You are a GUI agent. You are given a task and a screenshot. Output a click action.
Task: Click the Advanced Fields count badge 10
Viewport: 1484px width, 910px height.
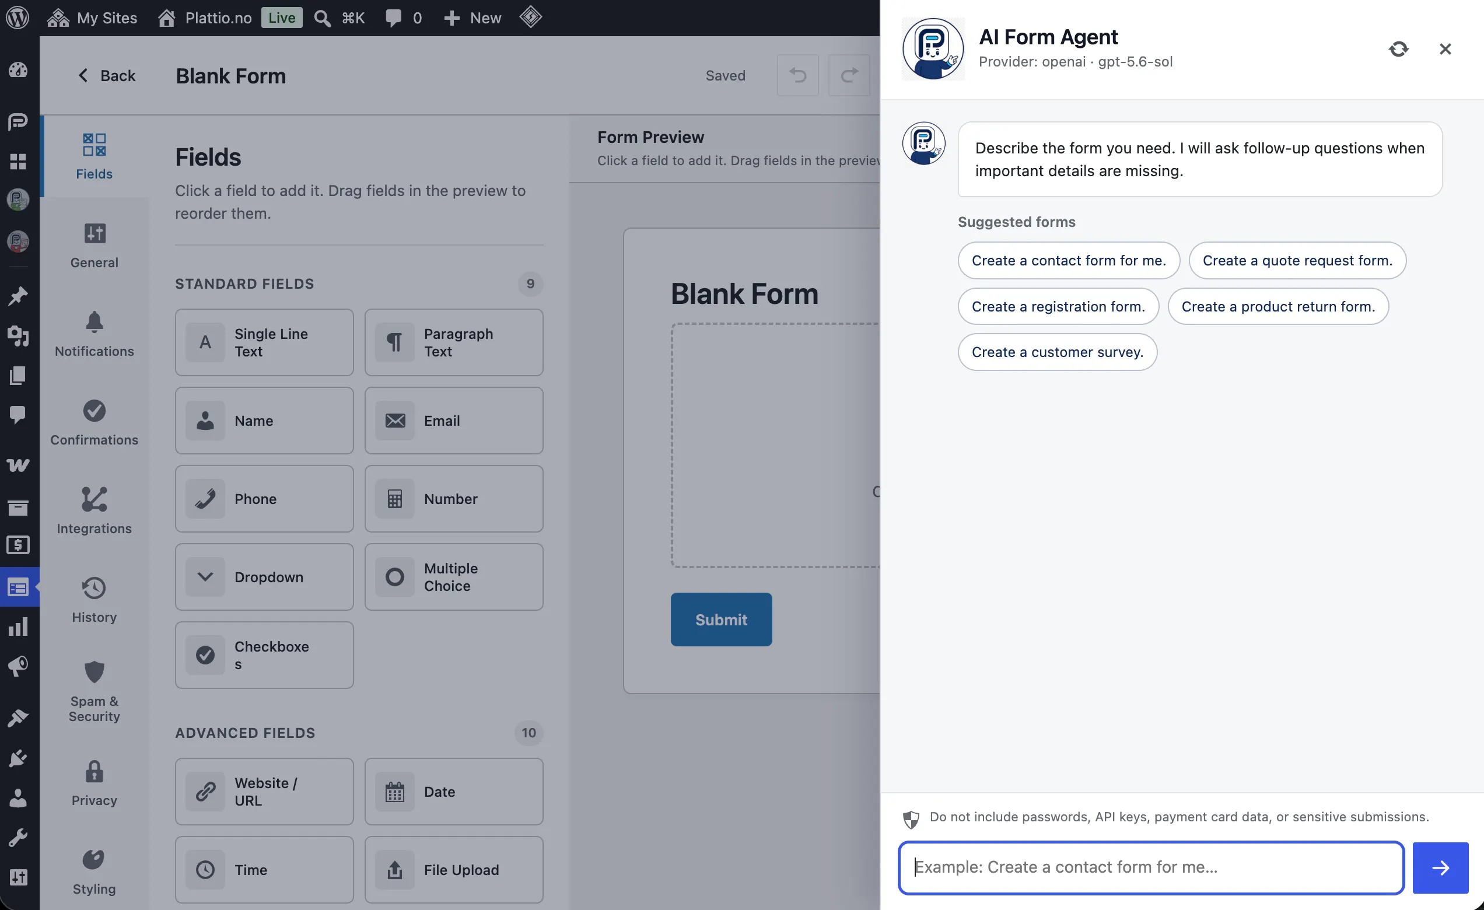[528, 733]
